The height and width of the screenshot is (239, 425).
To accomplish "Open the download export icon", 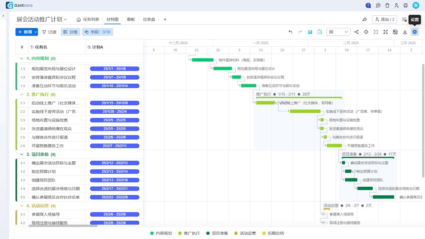I will coord(405,32).
